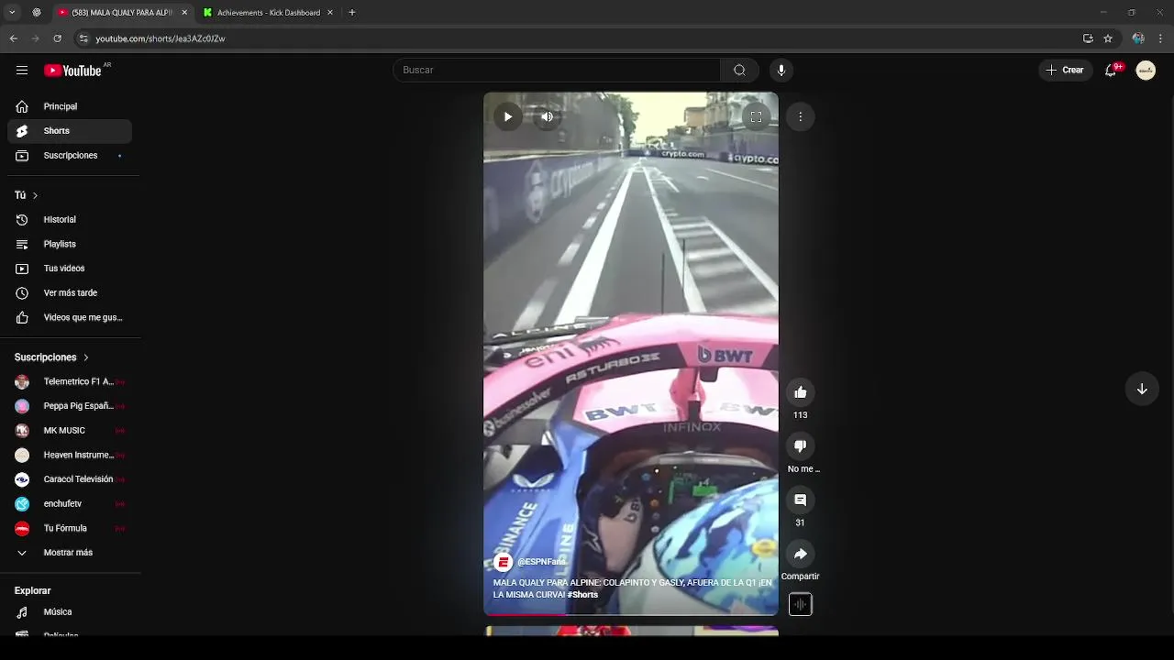Click install app icon in address bar
Viewport: 1174px width, 660px height.
point(1088,38)
